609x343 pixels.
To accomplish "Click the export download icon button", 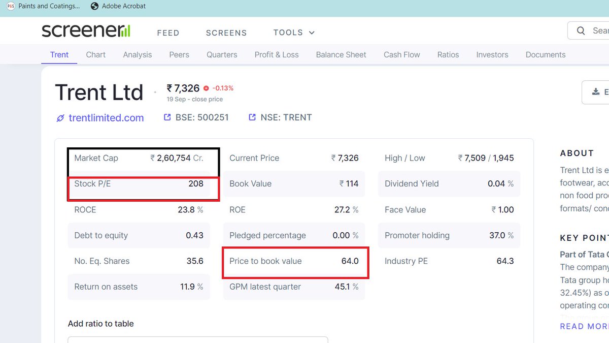I will [x=596, y=92].
